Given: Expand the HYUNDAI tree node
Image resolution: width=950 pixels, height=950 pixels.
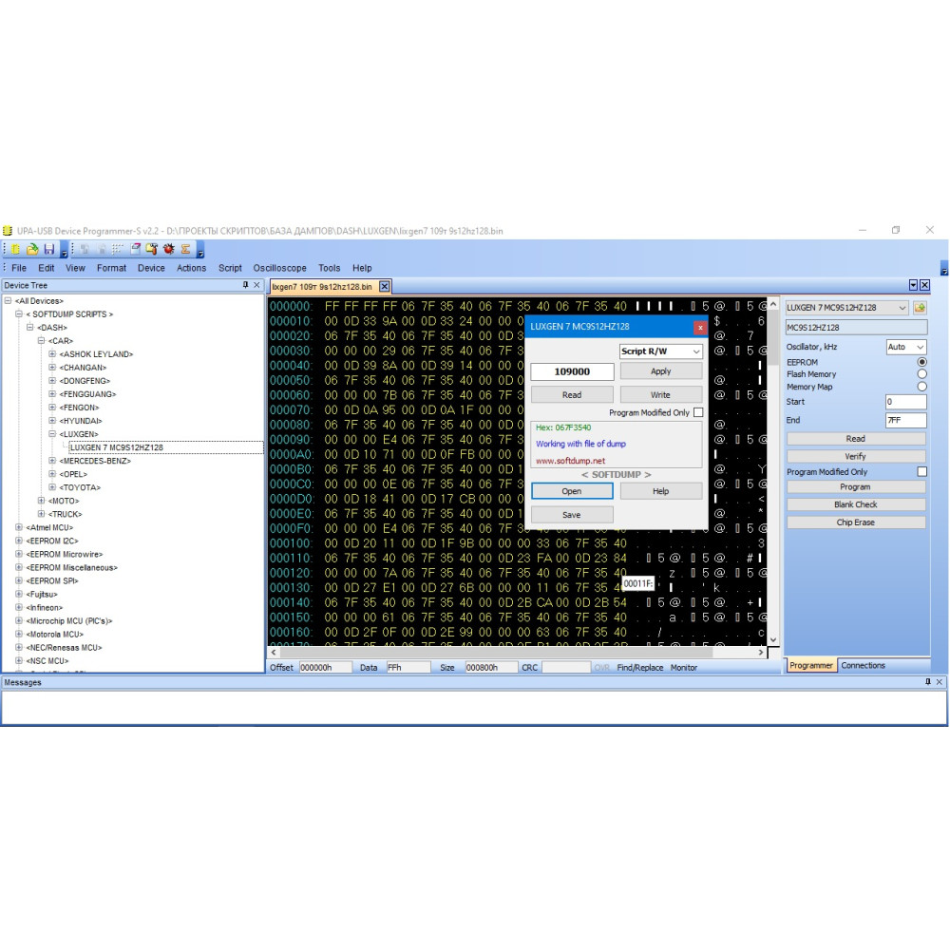Looking at the screenshot, I should click(x=52, y=421).
